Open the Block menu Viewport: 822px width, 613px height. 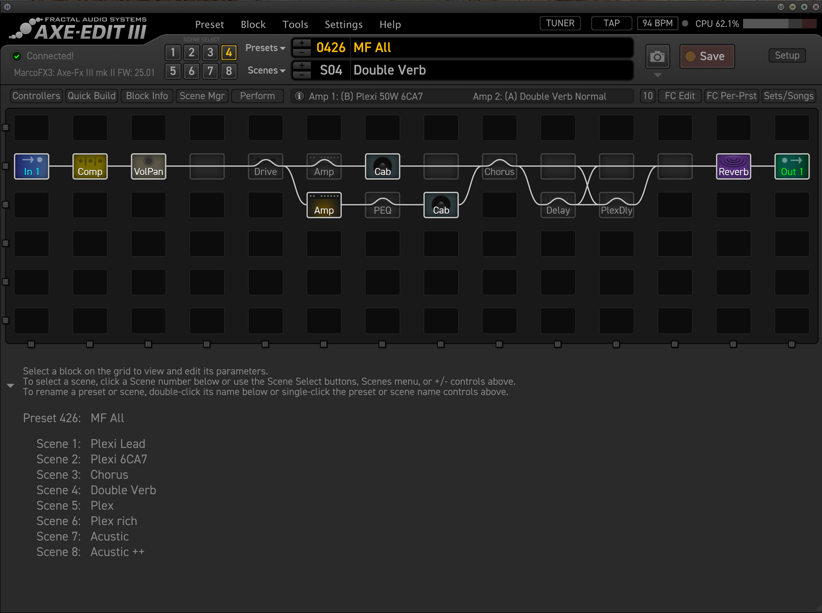[x=253, y=24]
